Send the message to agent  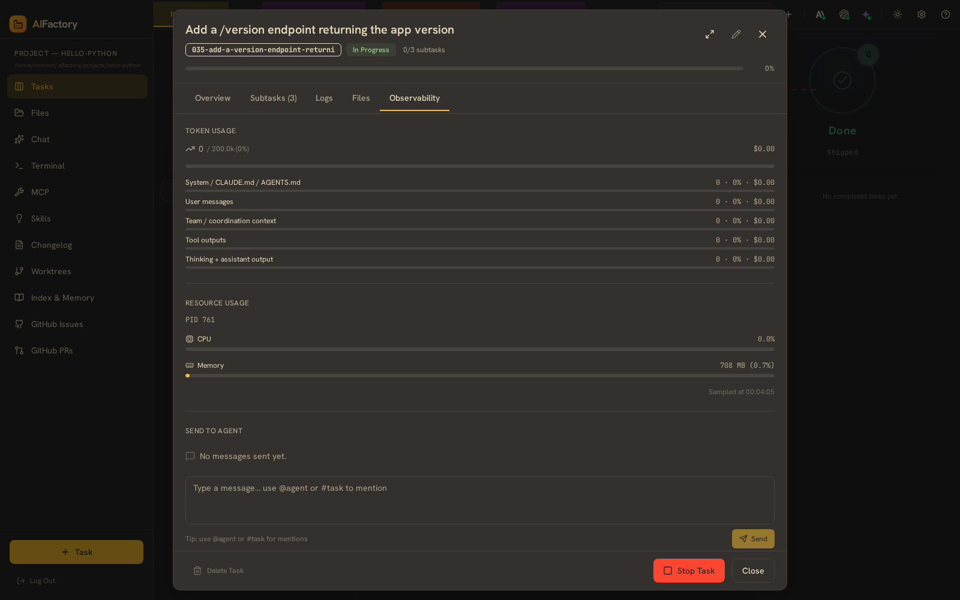753,539
